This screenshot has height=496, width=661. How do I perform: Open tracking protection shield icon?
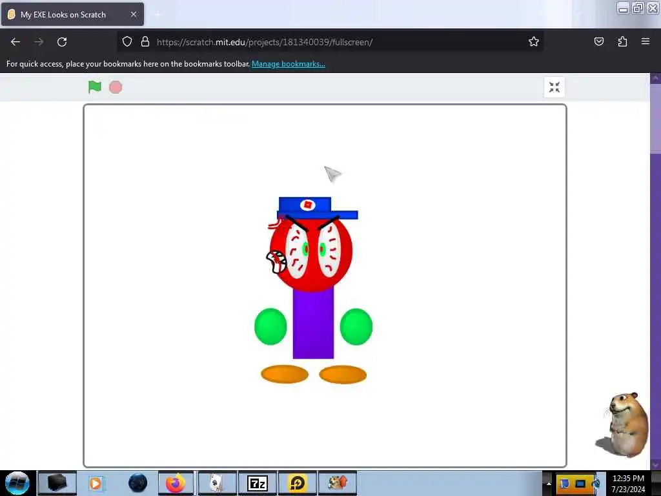127,42
